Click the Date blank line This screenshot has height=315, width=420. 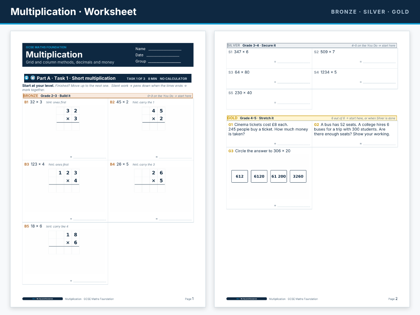pyautogui.click(x=163, y=56)
